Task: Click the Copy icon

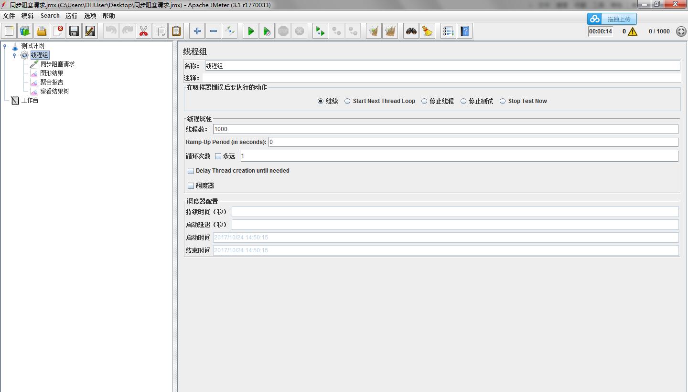Action: click(x=160, y=31)
